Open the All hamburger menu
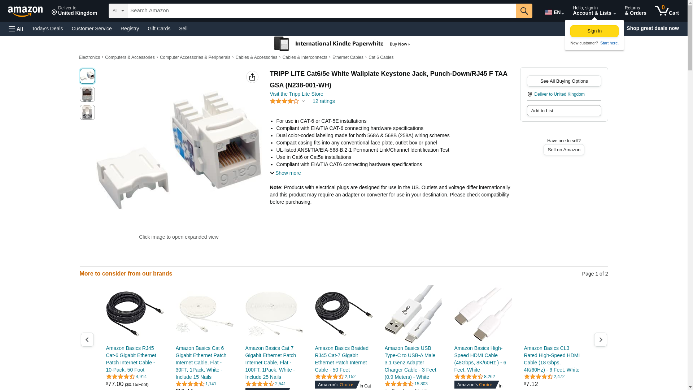 click(x=16, y=29)
